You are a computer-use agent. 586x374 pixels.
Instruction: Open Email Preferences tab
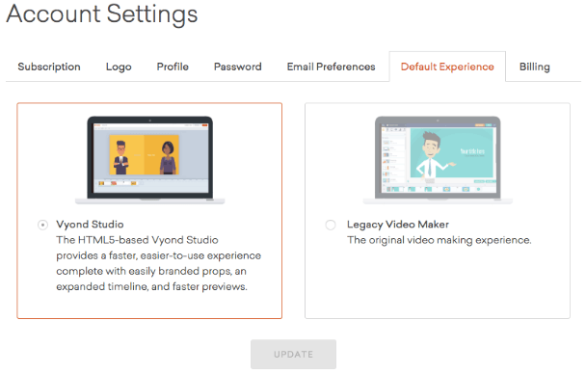click(x=332, y=67)
